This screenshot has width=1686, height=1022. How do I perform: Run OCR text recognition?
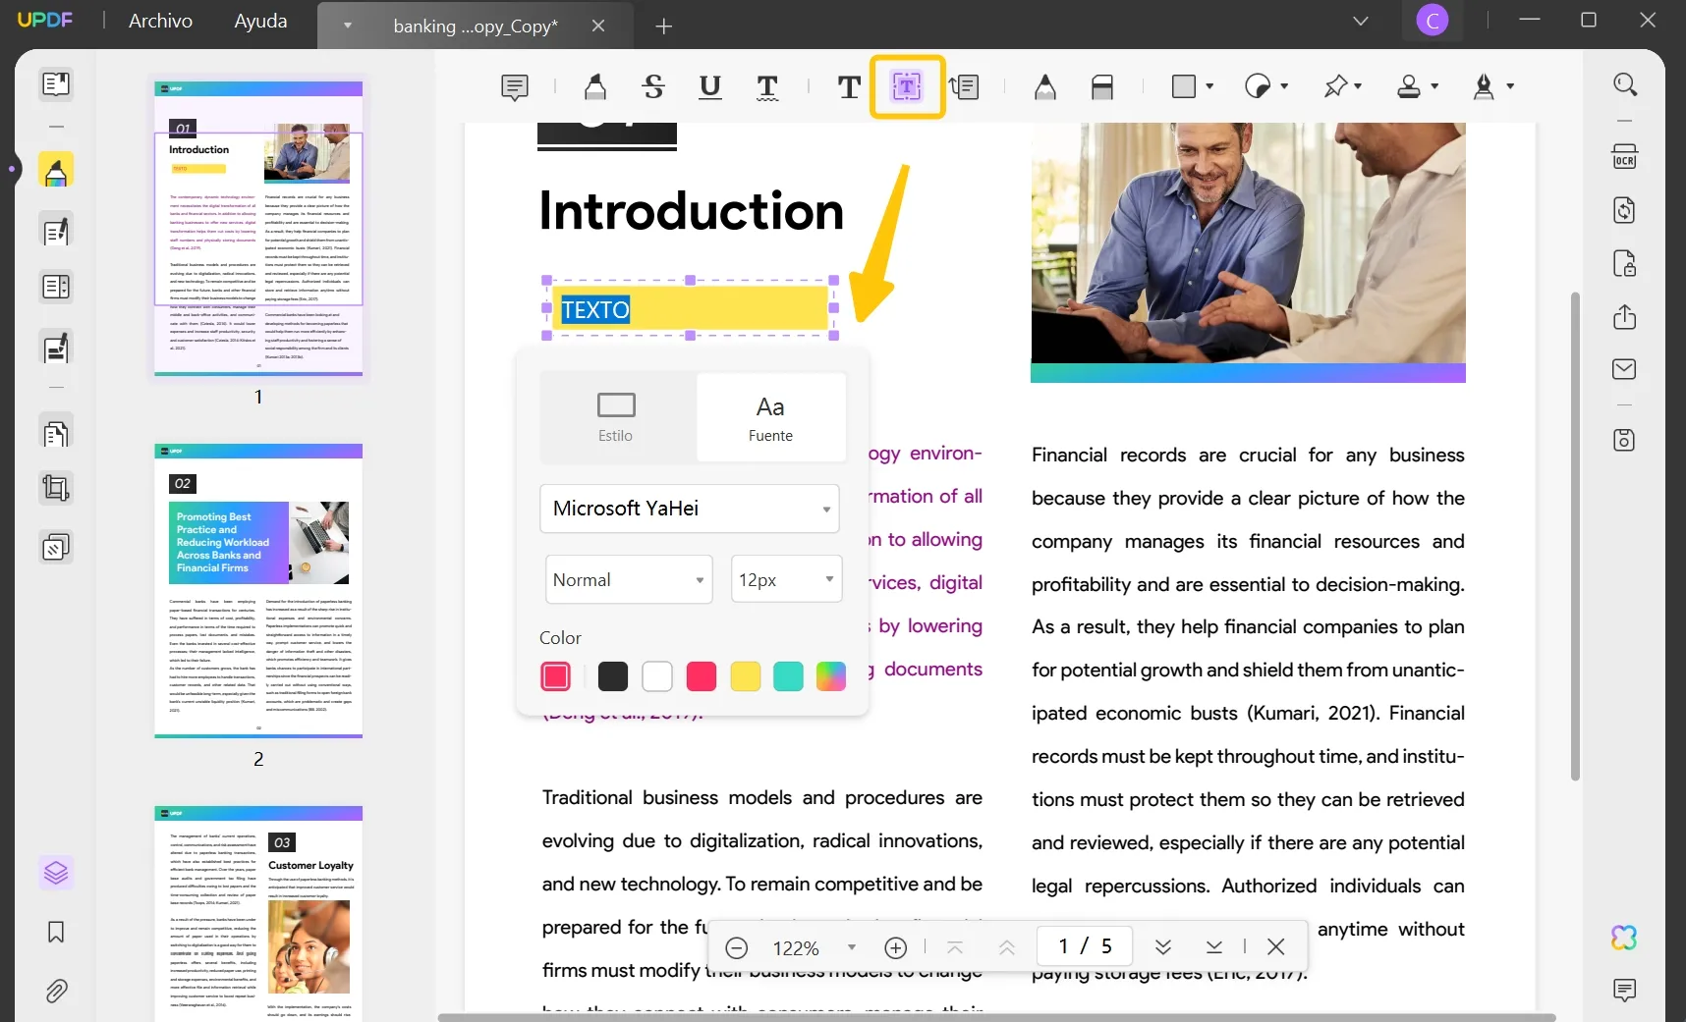[1625, 157]
